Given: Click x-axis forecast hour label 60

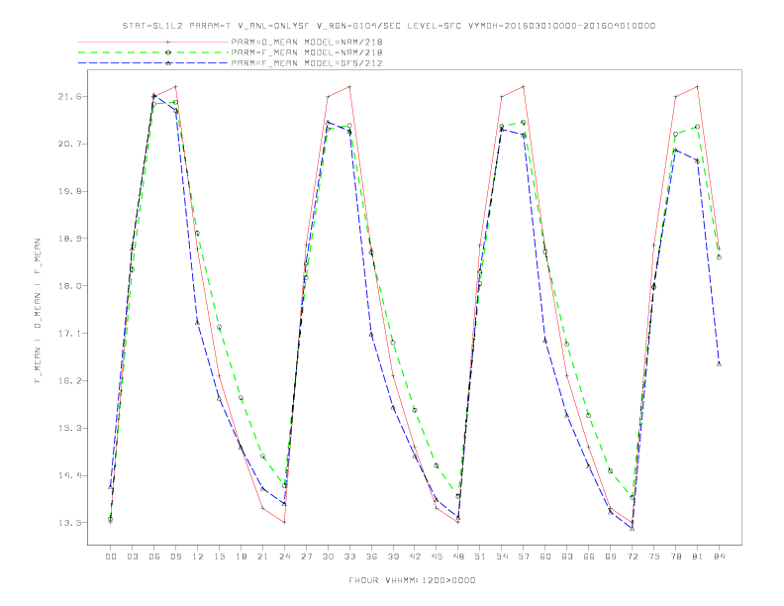Looking at the screenshot, I should point(545,556).
